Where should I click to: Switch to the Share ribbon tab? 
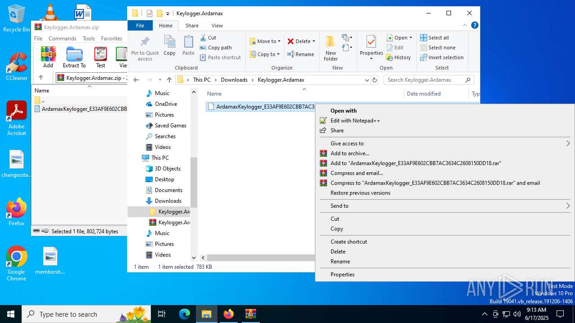pos(192,26)
